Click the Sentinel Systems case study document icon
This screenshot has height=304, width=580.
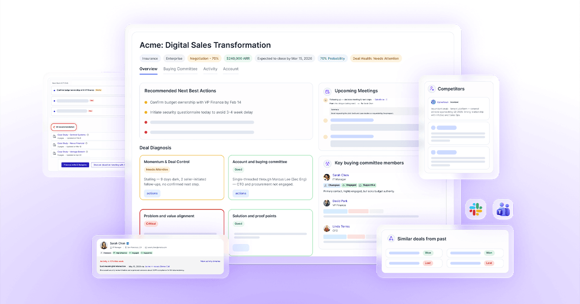tap(55, 137)
